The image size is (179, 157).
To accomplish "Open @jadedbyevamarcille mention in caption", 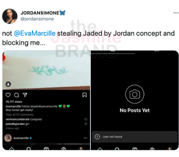I will click(x=44, y=106).
